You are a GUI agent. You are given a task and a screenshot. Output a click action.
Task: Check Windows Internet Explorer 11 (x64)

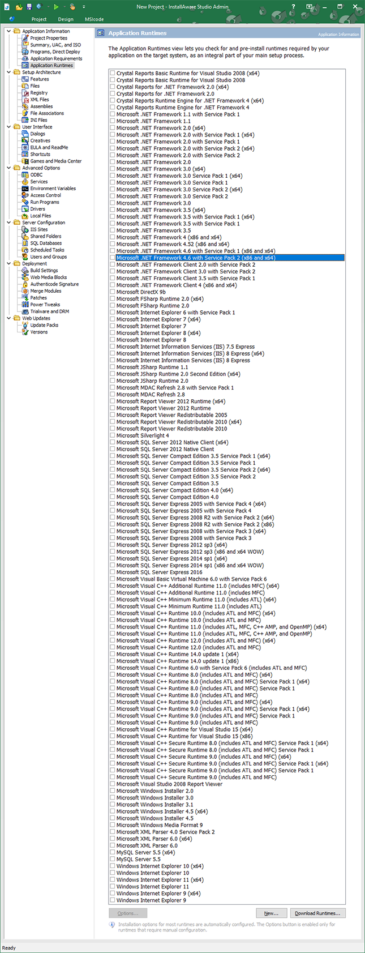pos(113,880)
